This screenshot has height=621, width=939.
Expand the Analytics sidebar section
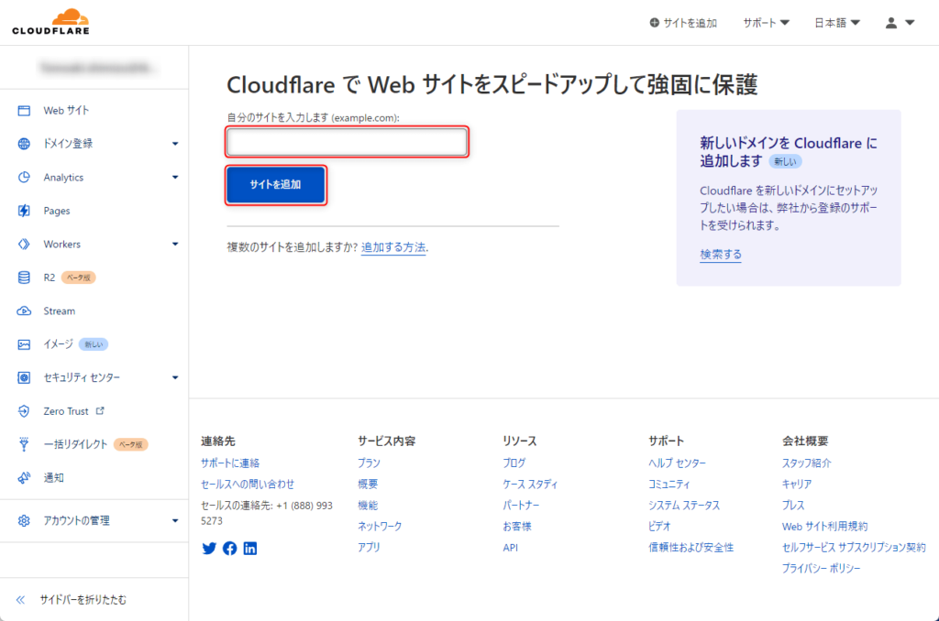click(175, 177)
